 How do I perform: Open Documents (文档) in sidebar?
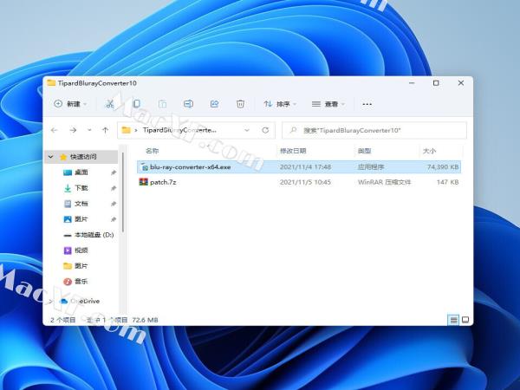(81, 204)
